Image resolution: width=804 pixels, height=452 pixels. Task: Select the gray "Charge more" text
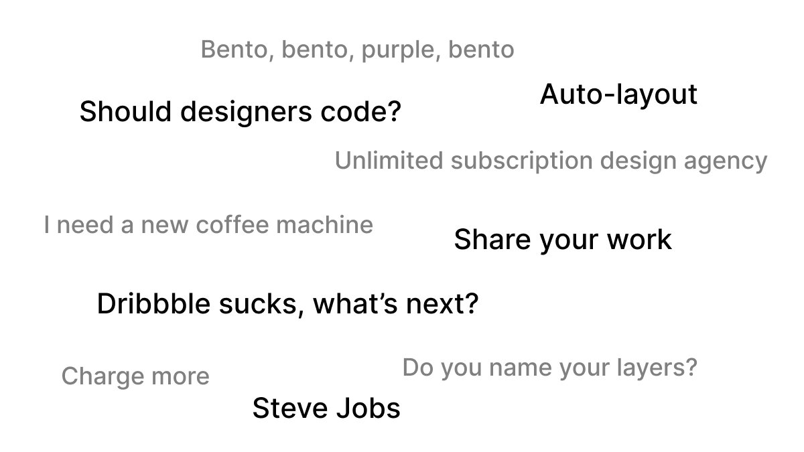pyautogui.click(x=135, y=376)
